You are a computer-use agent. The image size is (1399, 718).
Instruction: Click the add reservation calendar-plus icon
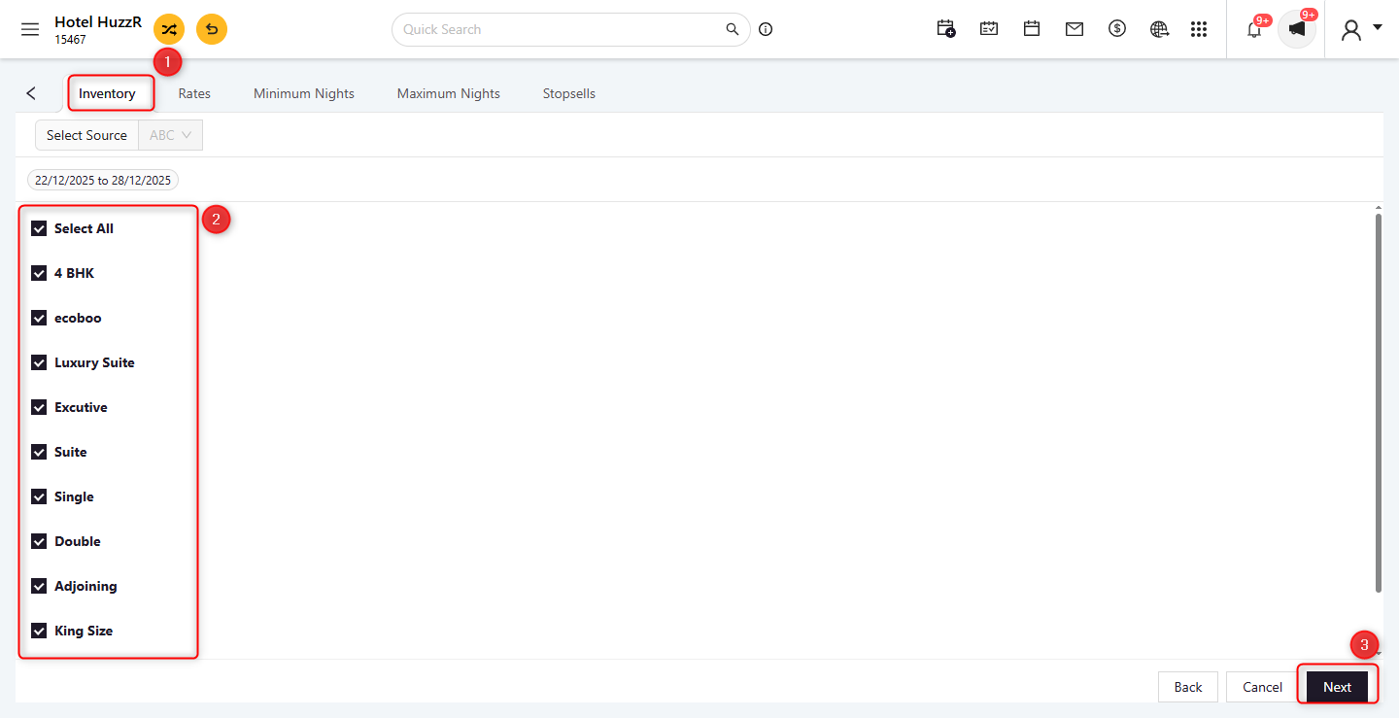(946, 29)
